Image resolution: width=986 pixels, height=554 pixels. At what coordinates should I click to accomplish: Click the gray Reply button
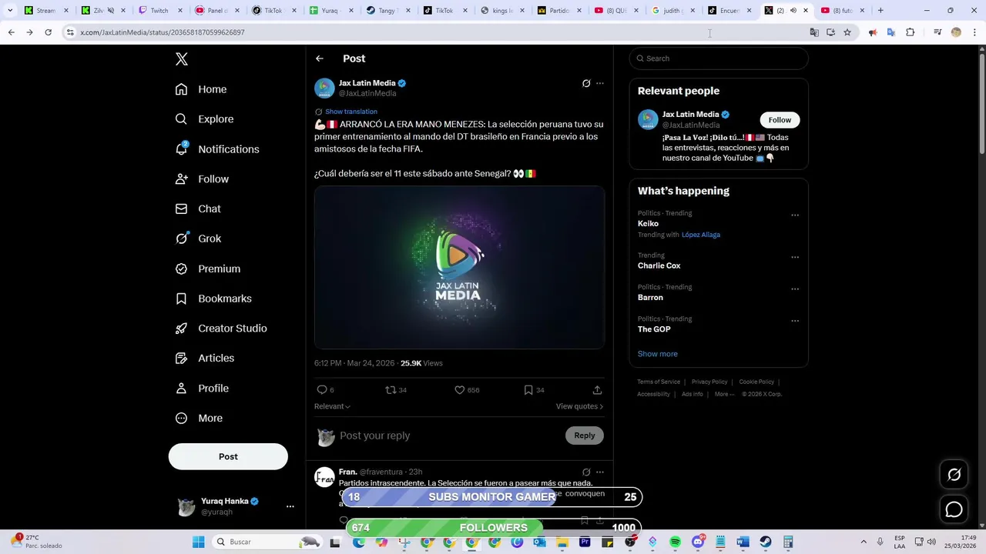point(585,436)
